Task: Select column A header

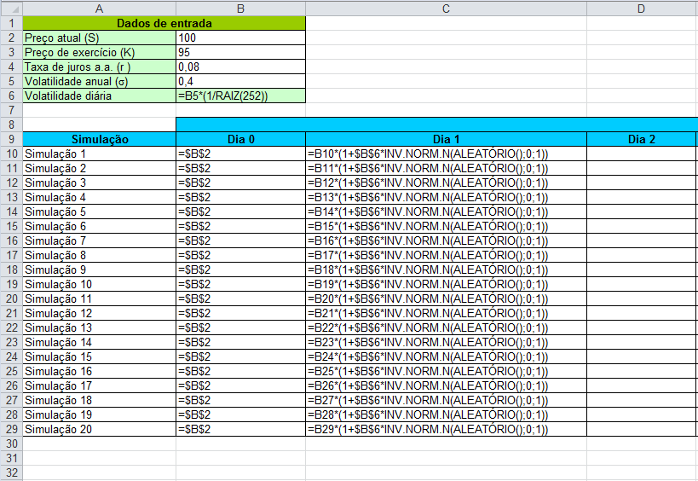Action: [99, 9]
